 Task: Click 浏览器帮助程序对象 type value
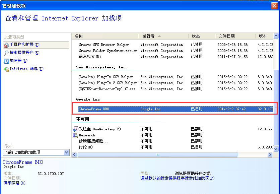pos(193,174)
